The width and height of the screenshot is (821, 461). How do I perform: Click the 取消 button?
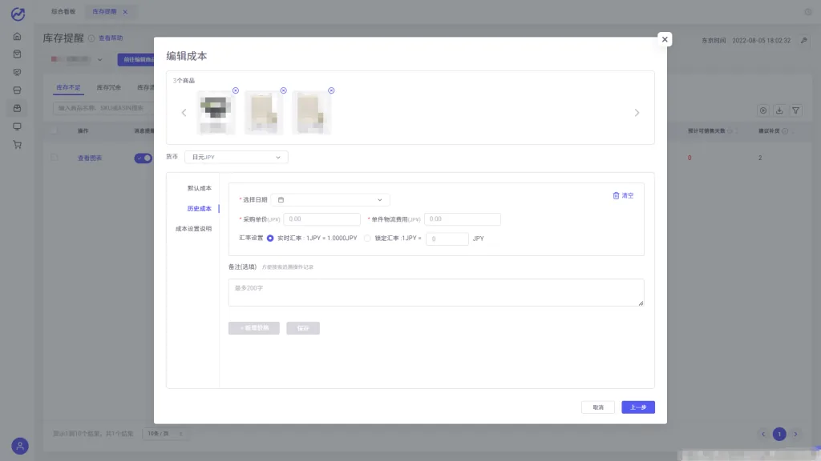pyautogui.click(x=598, y=407)
